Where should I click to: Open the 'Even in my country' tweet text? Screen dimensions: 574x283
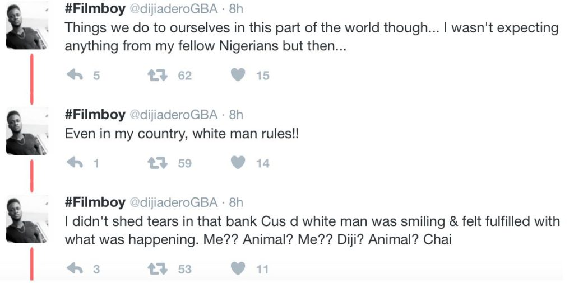coord(183,134)
